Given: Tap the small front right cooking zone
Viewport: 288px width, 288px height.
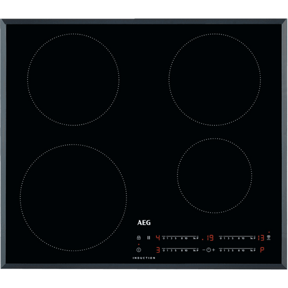Looking at the screenshot, I should (x=214, y=175).
